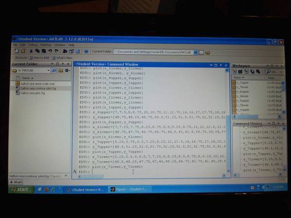This screenshot has height=218, width=291.
Task: Click the Paste toolbar icon
Action: click(44, 51)
